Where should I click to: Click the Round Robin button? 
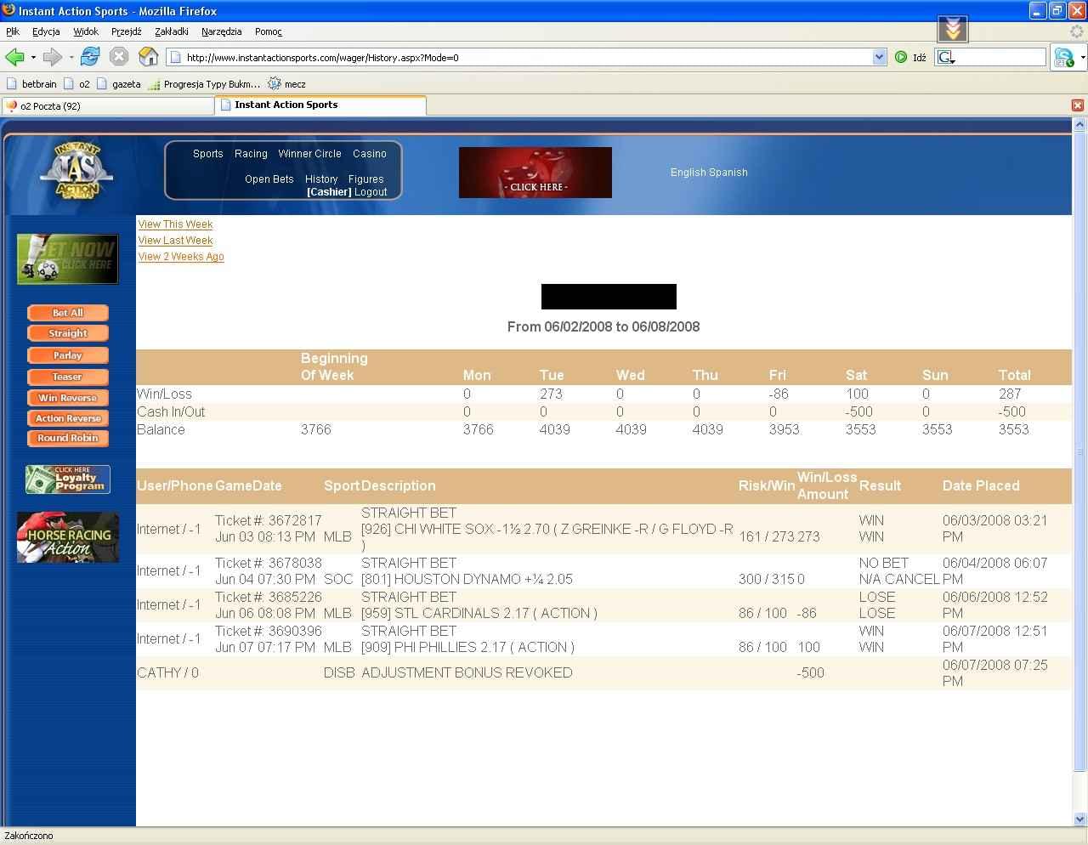click(x=68, y=439)
